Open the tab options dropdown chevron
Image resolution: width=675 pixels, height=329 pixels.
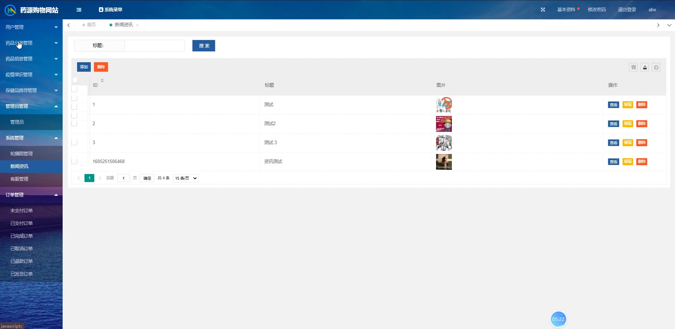coord(669,25)
